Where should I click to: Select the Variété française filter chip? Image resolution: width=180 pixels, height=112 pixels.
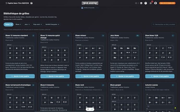pos(52,24)
